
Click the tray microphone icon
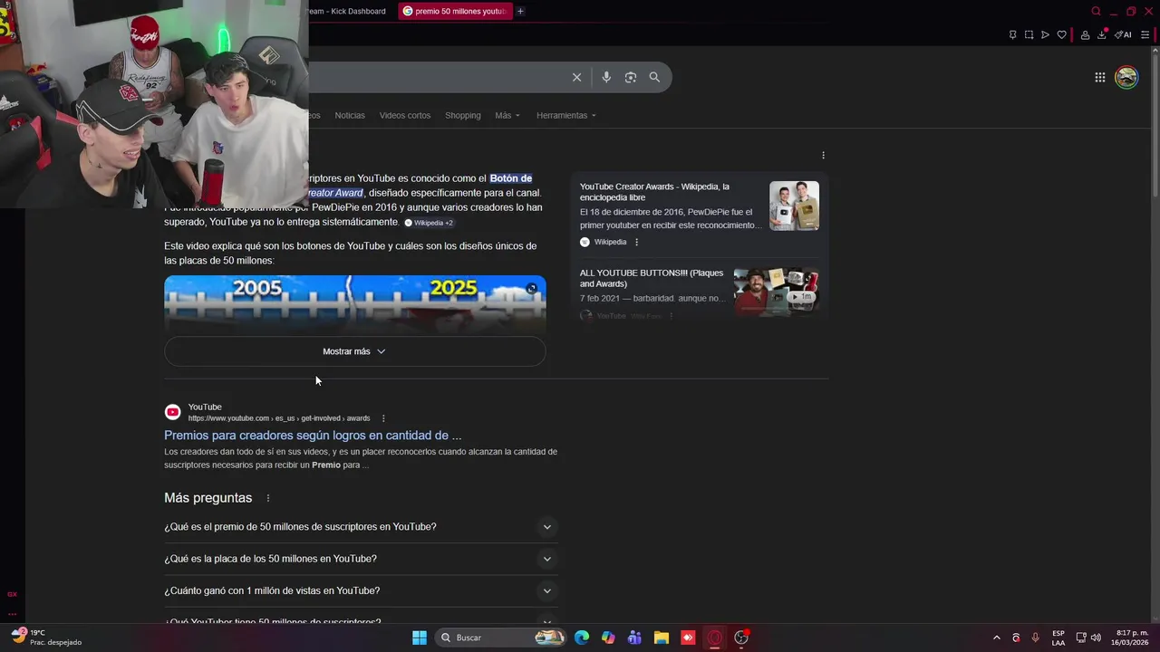tap(1035, 638)
